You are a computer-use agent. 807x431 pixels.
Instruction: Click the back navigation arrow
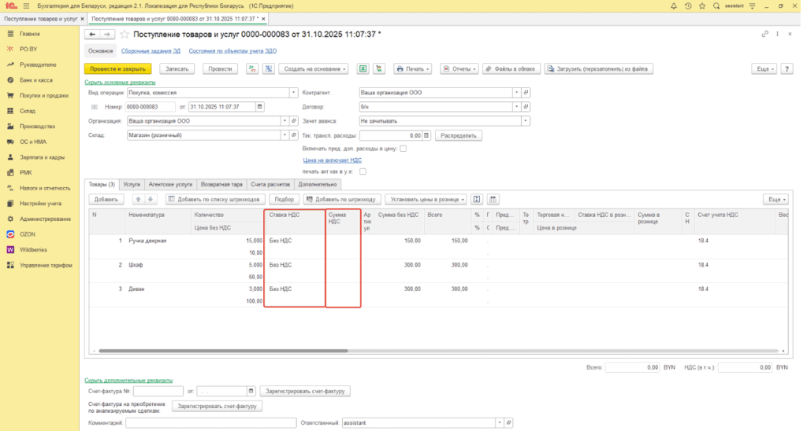click(92, 35)
